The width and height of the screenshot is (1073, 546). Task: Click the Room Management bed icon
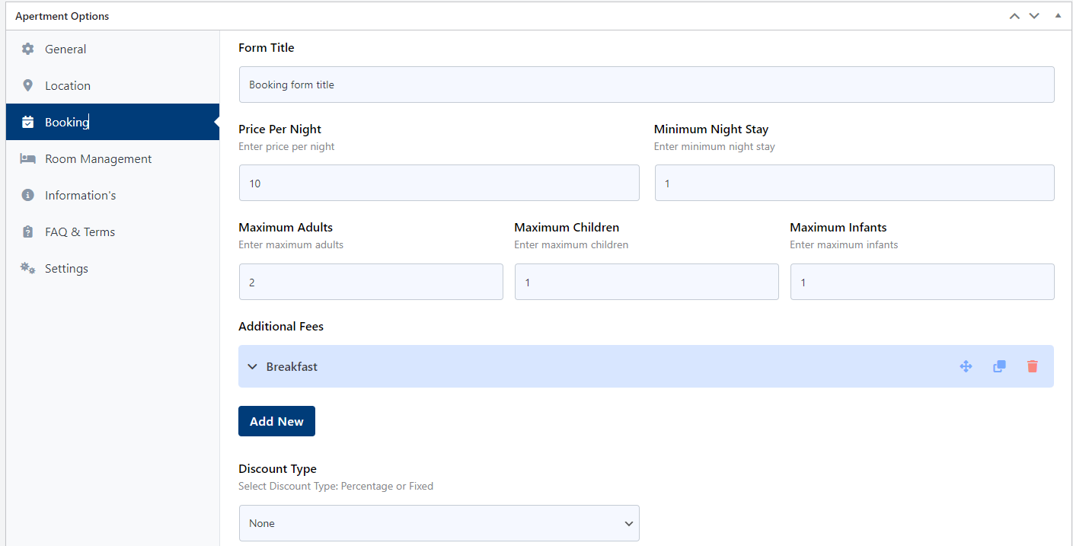click(27, 158)
